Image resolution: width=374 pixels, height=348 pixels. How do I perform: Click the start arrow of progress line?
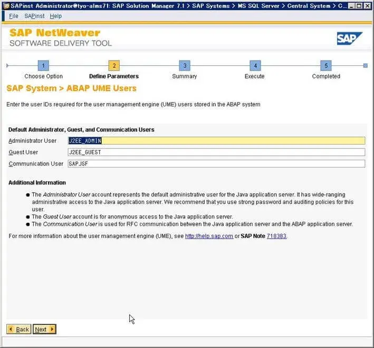[7, 65]
